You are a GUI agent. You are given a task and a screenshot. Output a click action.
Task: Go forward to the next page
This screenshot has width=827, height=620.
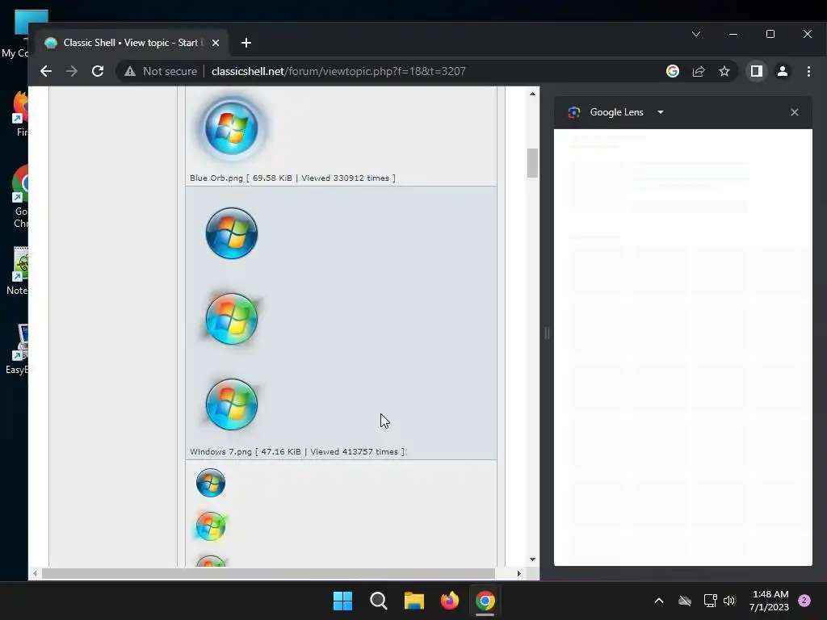[72, 71]
